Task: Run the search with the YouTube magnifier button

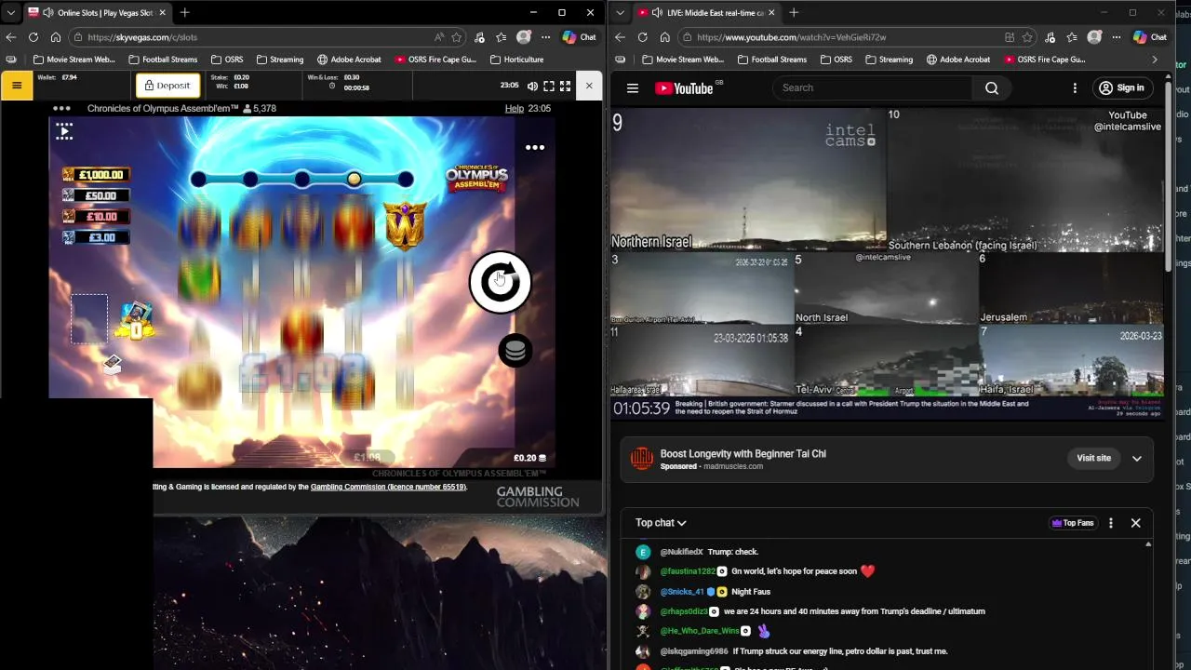Action: (x=992, y=87)
